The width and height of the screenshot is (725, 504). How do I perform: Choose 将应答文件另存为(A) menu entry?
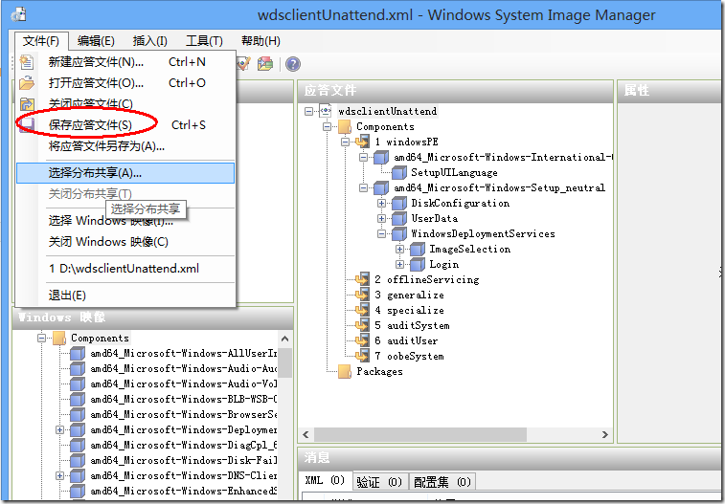(125, 146)
